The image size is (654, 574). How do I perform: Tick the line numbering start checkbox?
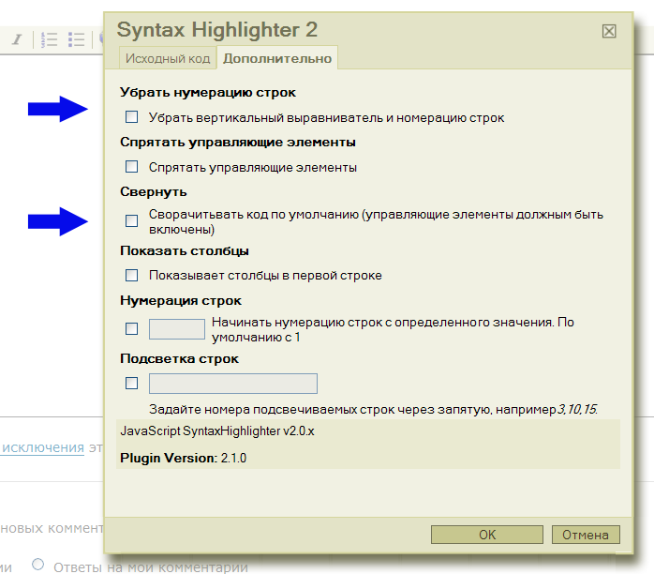(x=132, y=328)
